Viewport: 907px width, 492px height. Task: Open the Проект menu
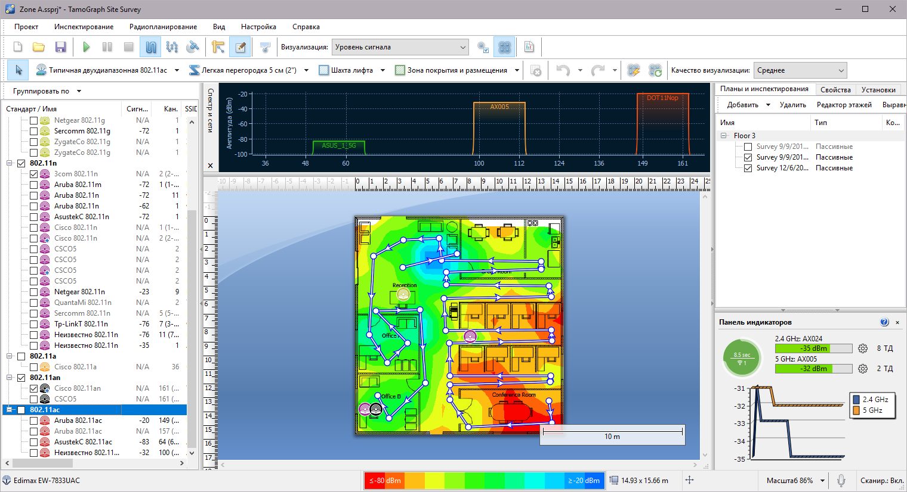click(26, 27)
